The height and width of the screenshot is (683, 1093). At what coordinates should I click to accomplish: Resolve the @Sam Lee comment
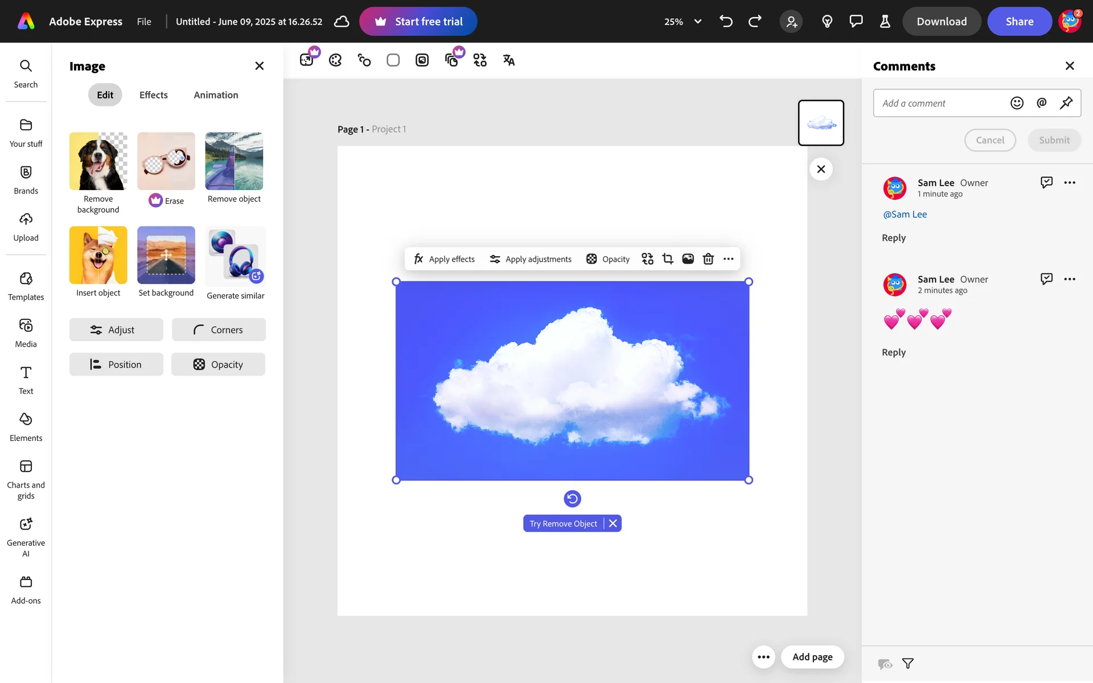(x=1046, y=183)
